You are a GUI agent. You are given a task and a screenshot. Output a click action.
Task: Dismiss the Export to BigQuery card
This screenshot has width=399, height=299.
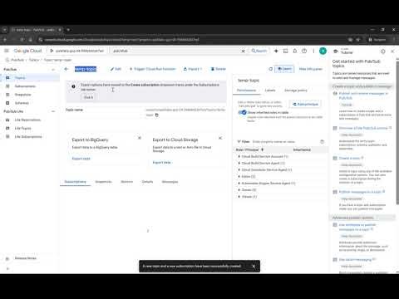click(140, 138)
